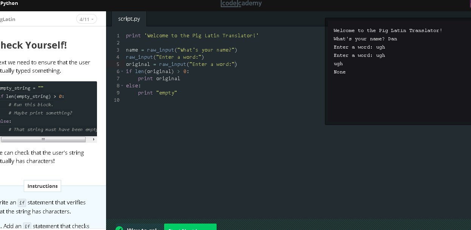Select the script.py editor tab
This screenshot has width=471, height=230.
click(x=129, y=19)
